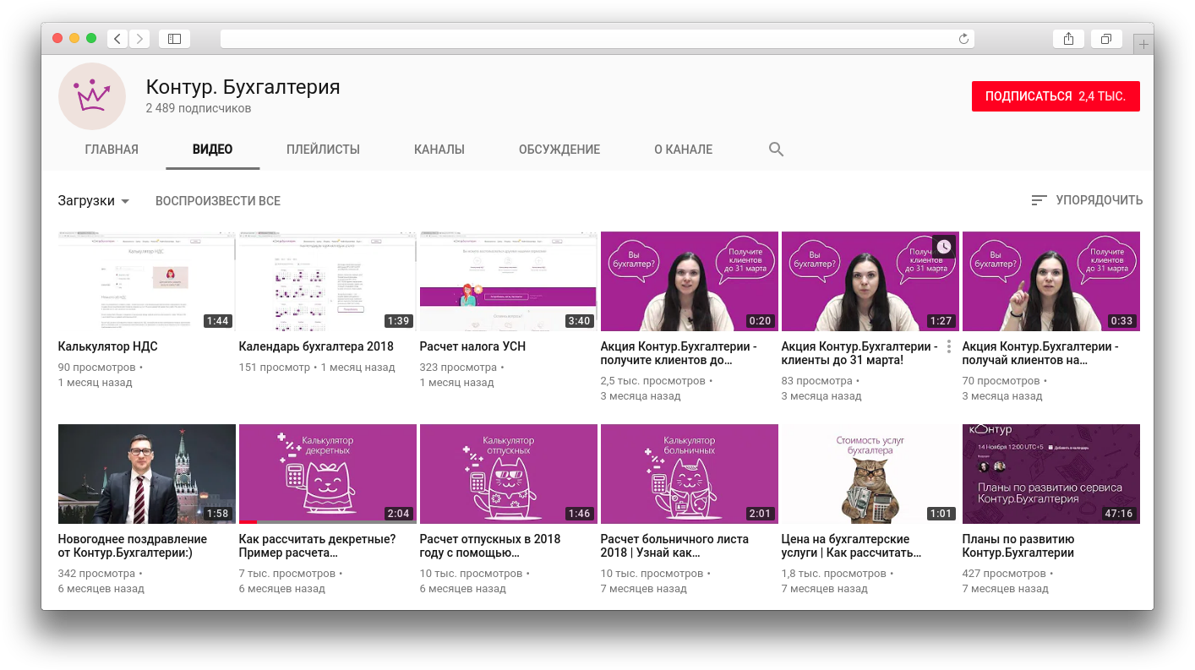Play the Калькулятор отпускных thumbnail (1:46)
The image size is (1195, 670).
(509, 474)
